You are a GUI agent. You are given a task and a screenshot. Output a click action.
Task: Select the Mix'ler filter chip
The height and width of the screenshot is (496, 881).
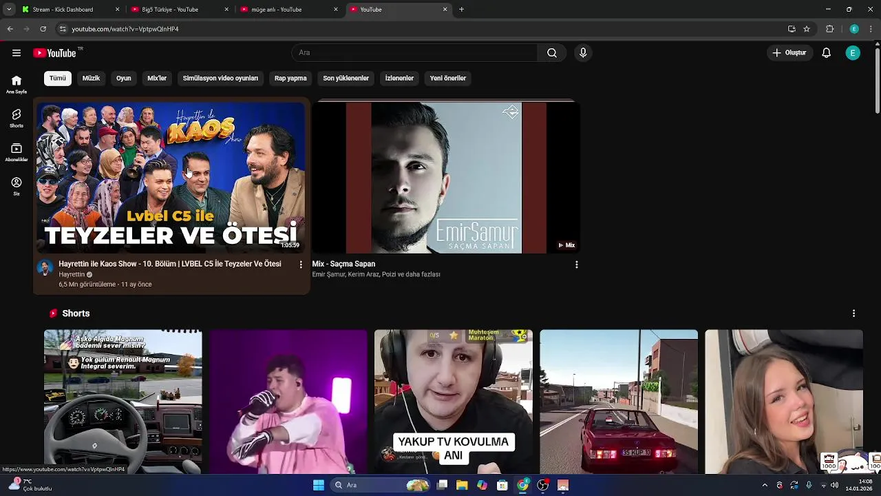click(157, 79)
